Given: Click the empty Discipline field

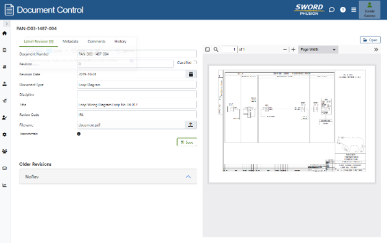Looking at the screenshot, I should coord(137,95).
